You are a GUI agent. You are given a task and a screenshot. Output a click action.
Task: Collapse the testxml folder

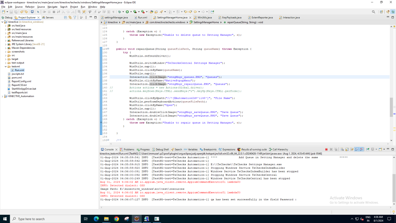[6, 67]
